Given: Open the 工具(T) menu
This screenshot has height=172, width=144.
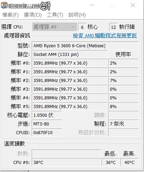Looking at the screenshot, I should point(55,15).
